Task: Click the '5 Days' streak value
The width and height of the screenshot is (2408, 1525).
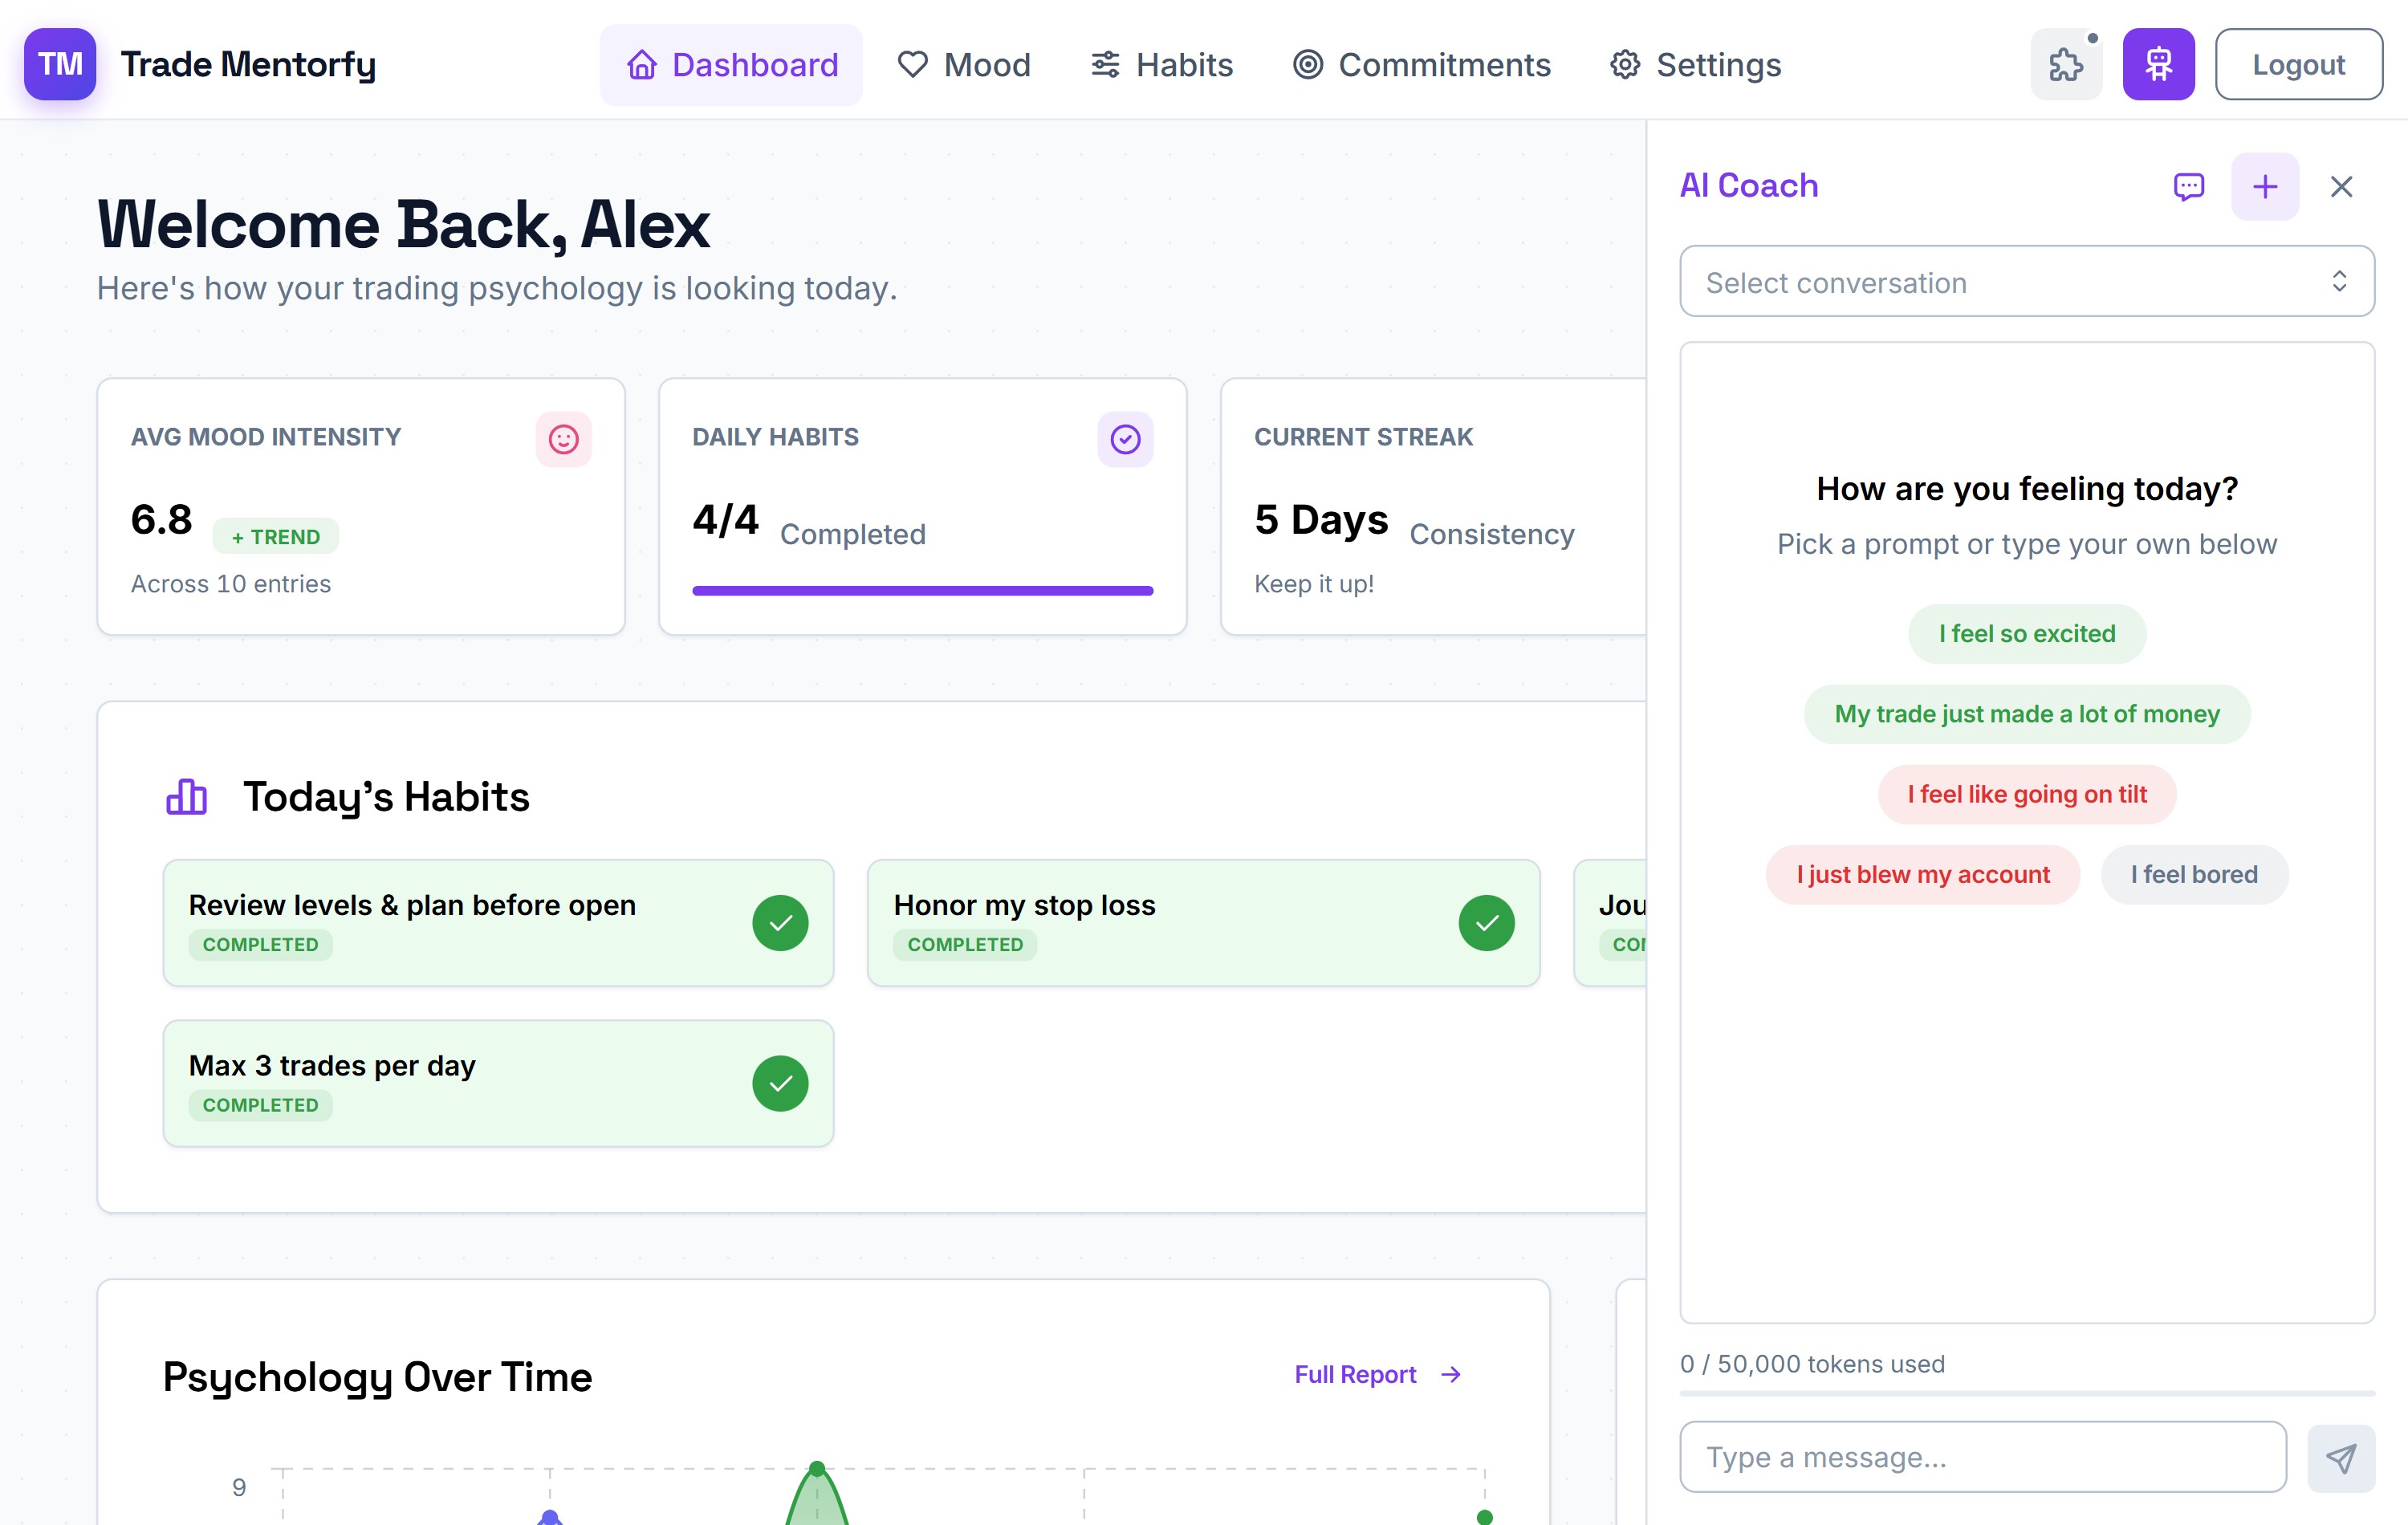Action: click(1321, 520)
